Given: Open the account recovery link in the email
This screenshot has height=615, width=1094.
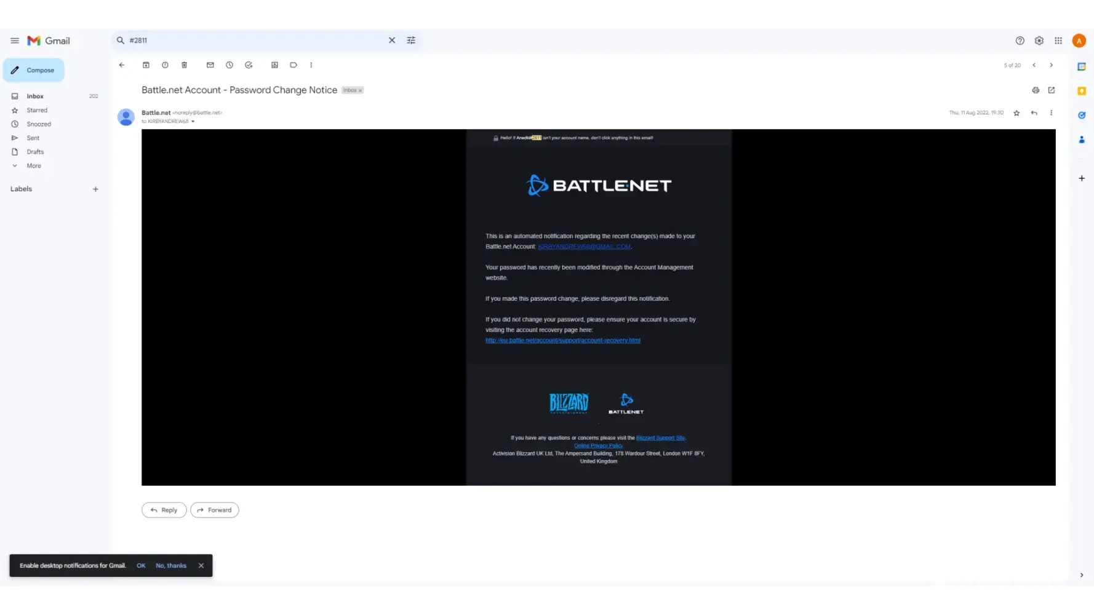Looking at the screenshot, I should pos(562,341).
